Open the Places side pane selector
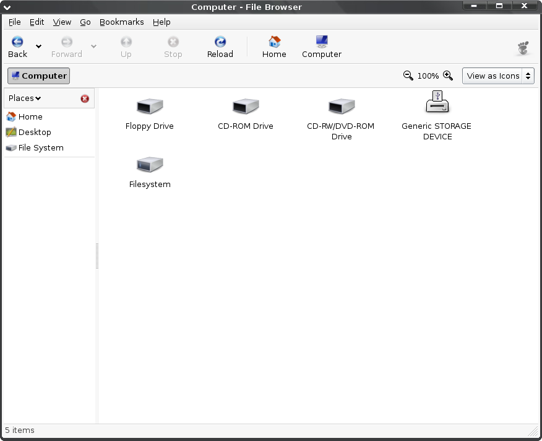This screenshot has height=441, width=542. (25, 98)
